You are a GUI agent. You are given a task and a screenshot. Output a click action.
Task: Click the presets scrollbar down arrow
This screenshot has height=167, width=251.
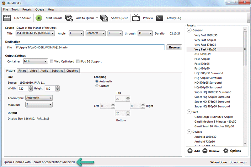[x=245, y=144]
